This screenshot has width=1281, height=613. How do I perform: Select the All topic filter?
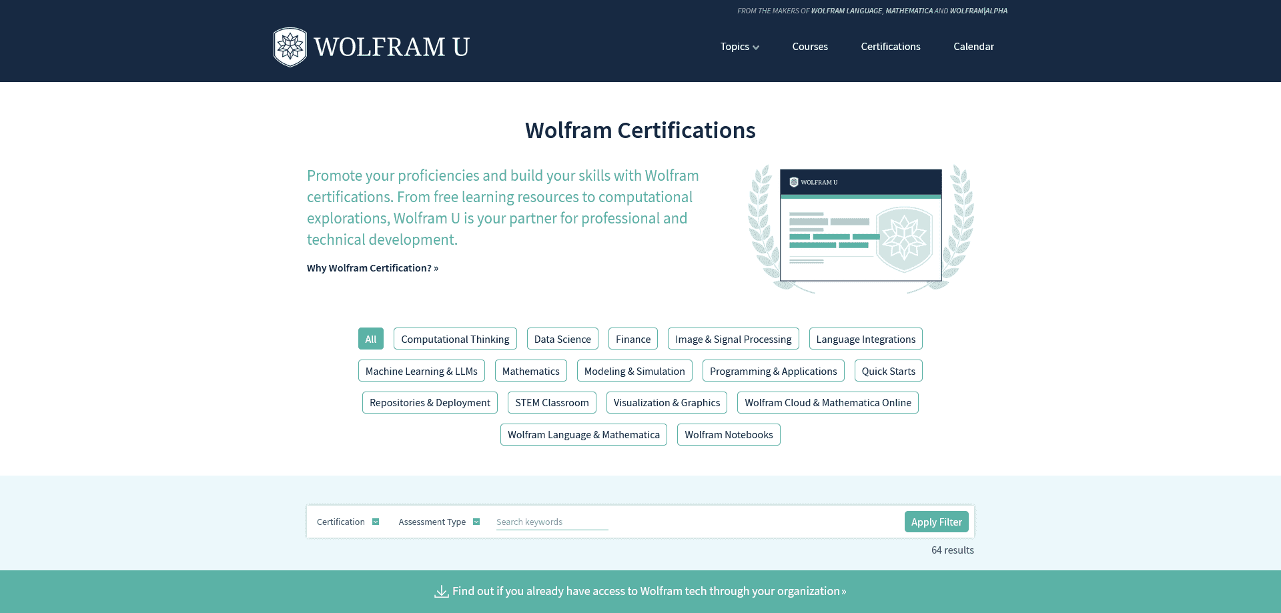(371, 339)
